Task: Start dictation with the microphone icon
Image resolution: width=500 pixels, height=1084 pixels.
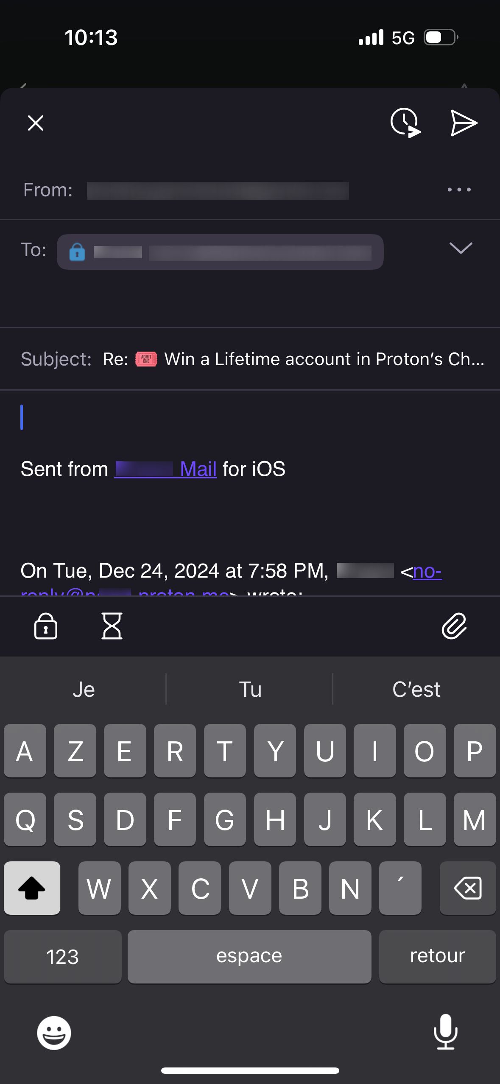Action: tap(446, 1032)
